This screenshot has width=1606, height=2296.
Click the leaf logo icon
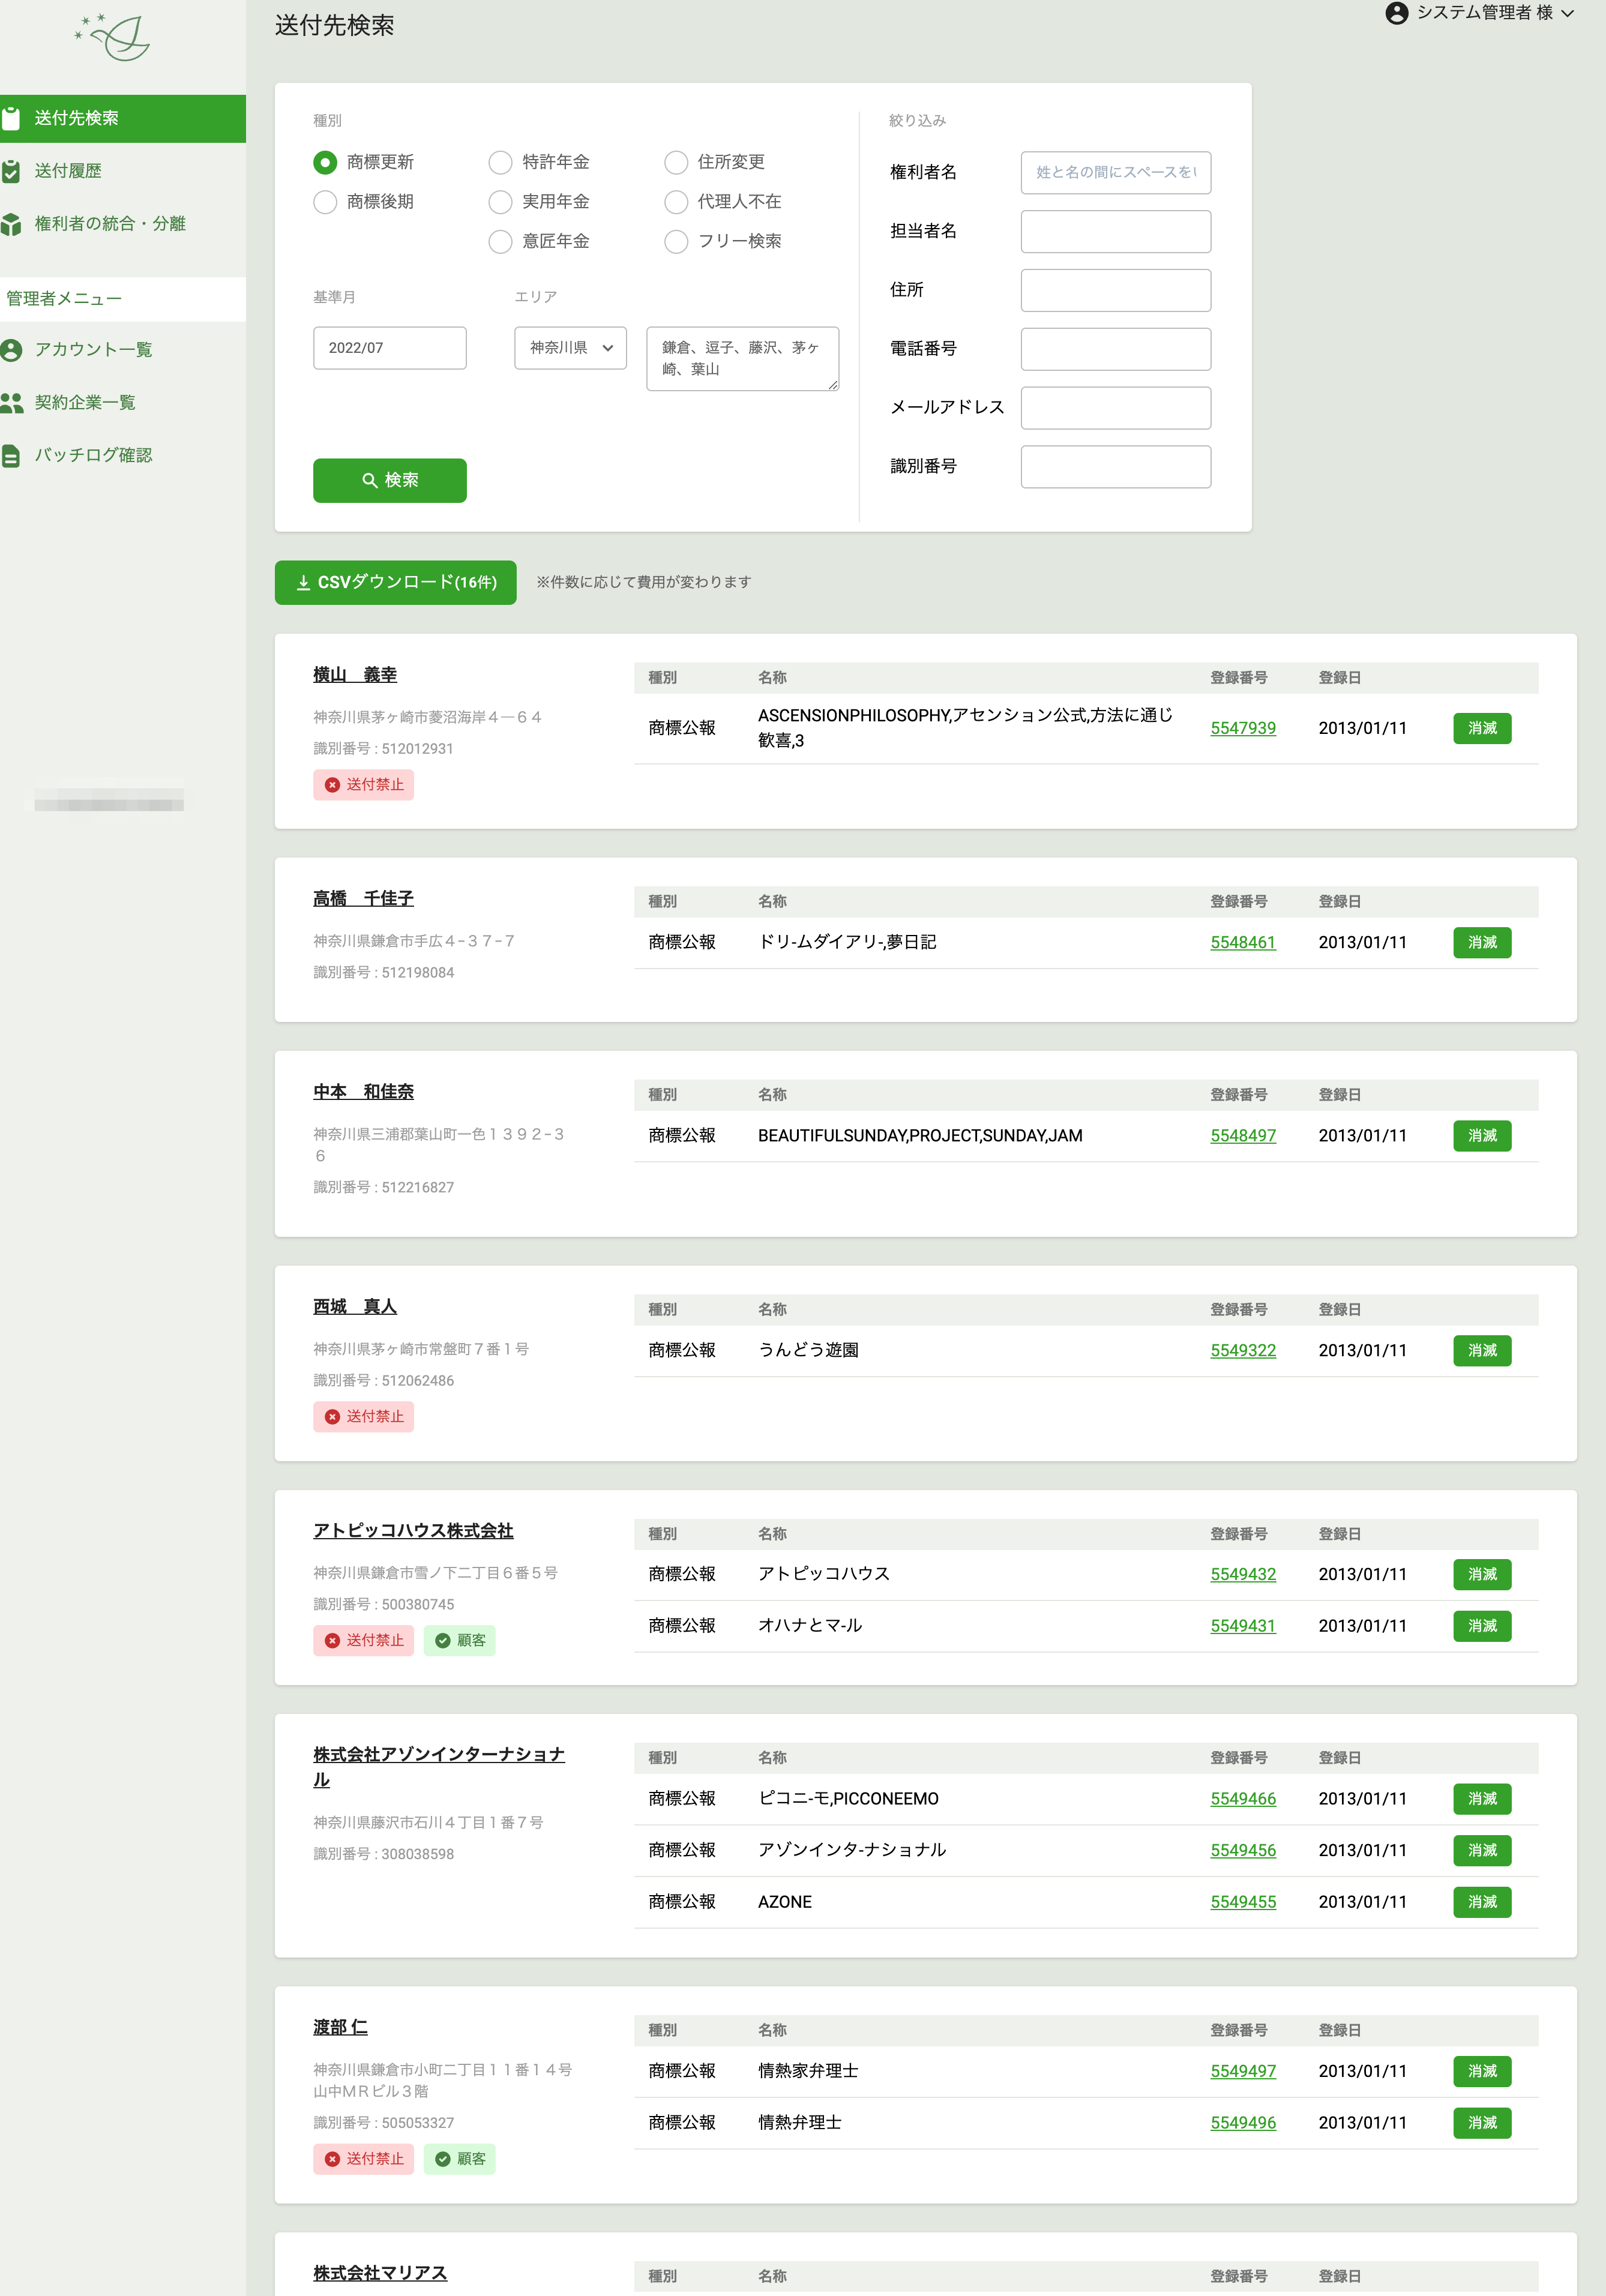[x=114, y=38]
